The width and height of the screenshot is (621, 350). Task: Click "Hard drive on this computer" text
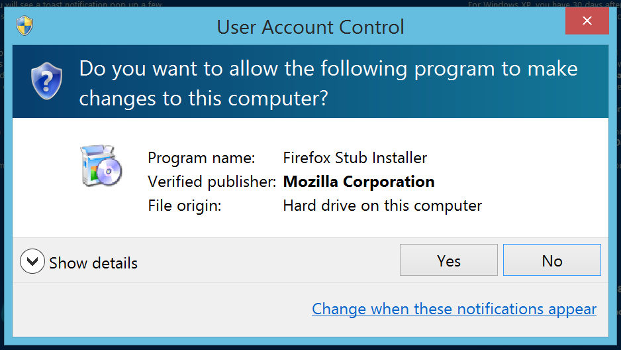coord(382,205)
